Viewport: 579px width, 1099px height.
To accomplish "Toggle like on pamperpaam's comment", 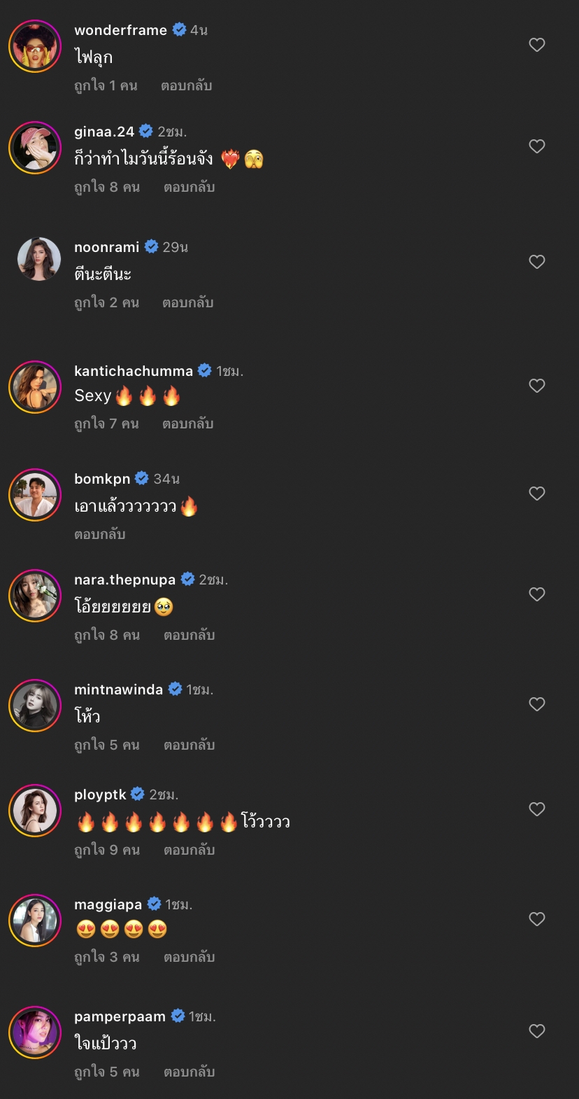I will coord(537,1032).
